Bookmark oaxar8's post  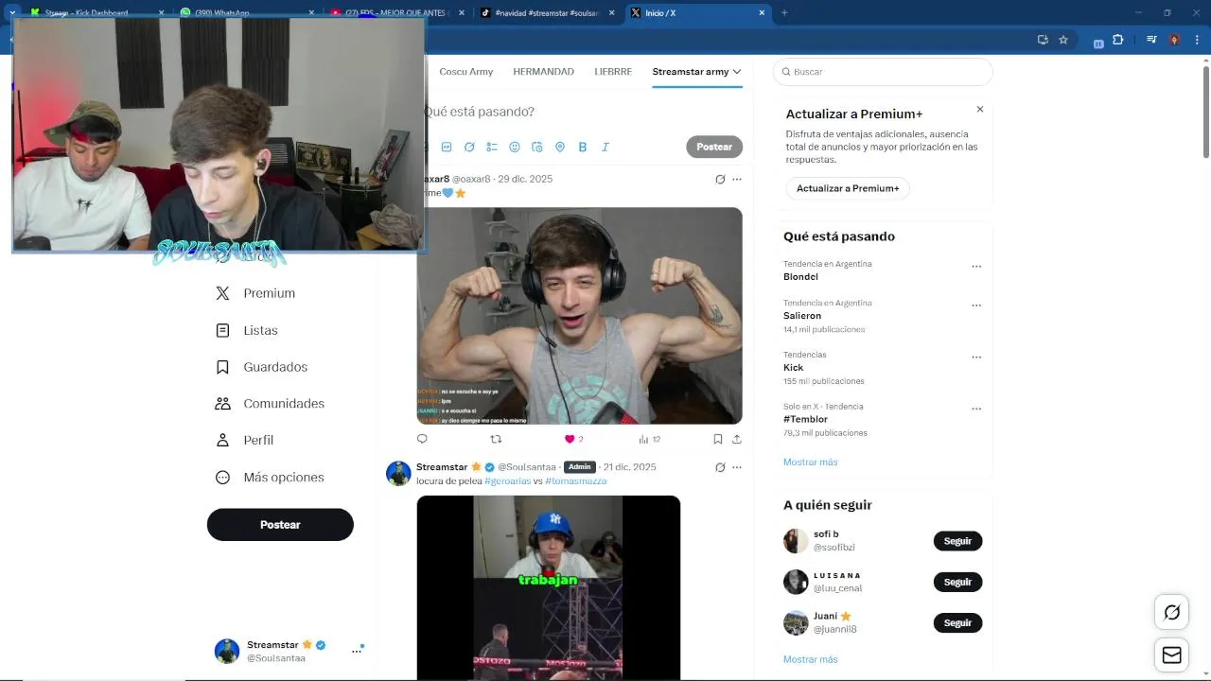point(718,439)
